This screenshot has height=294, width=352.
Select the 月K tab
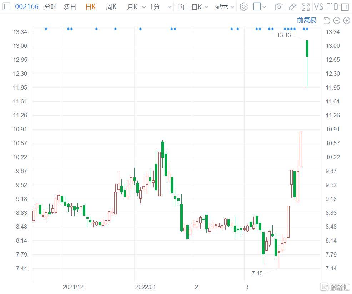(x=132, y=7)
